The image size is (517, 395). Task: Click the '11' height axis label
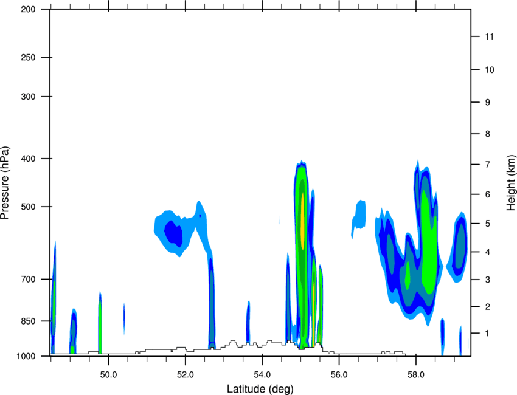(x=490, y=36)
